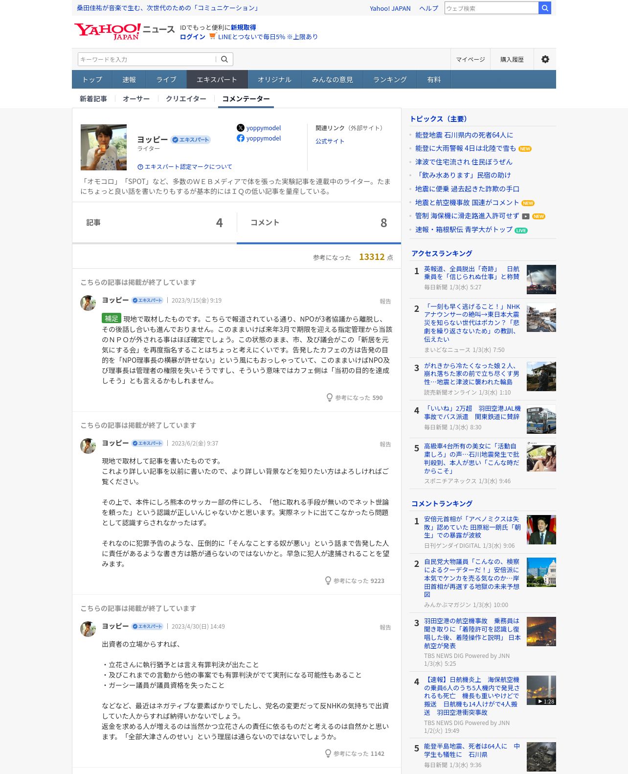Image resolution: width=628 pixels, height=774 pixels.
Task: Click ヨッピー's avatar on the 2023/9/15 comment
Action: pos(88,303)
